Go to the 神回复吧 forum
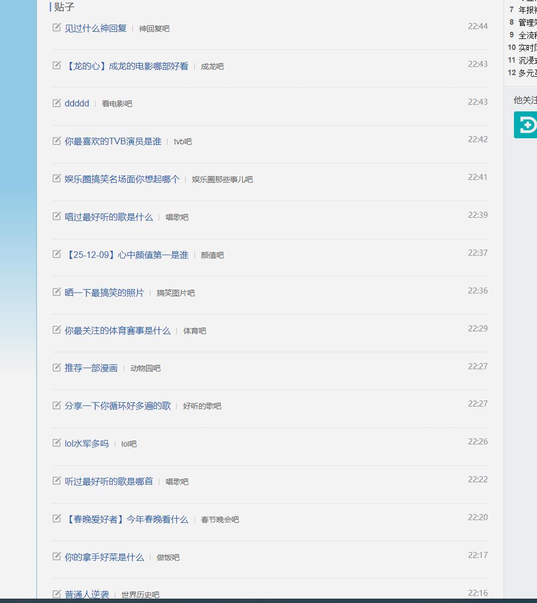537x603 pixels. click(154, 29)
